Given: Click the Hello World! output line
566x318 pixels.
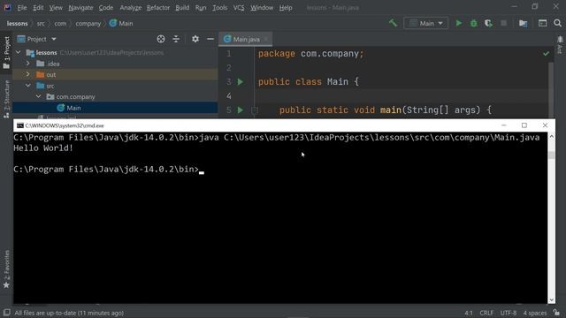Looking at the screenshot, I should 43,148.
